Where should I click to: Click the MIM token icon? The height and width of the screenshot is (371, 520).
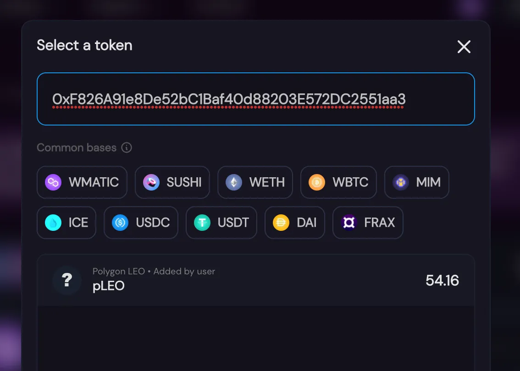[401, 182]
